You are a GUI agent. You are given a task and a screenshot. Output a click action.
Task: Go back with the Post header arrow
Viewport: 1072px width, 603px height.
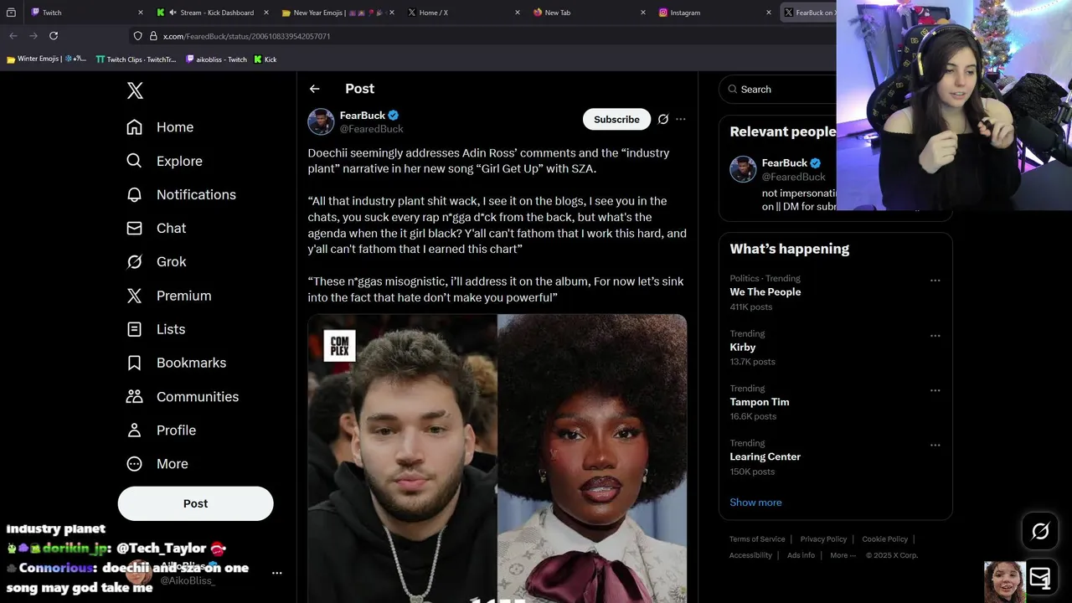(314, 89)
